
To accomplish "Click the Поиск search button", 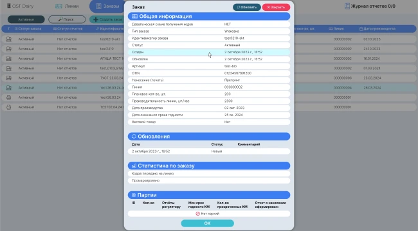I will [67, 19].
